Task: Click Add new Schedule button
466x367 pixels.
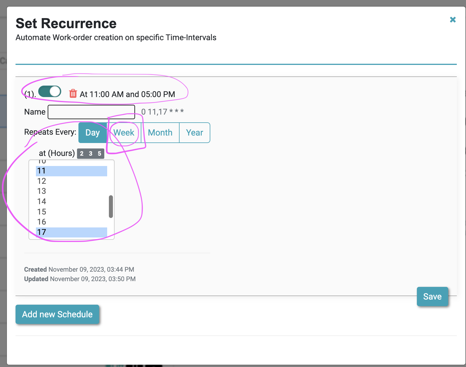Action: [57, 314]
